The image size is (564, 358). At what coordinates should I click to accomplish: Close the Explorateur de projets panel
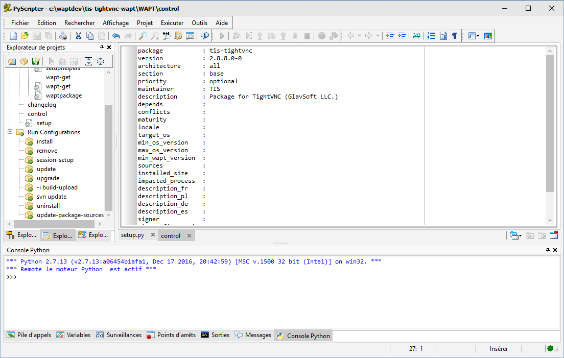(109, 47)
